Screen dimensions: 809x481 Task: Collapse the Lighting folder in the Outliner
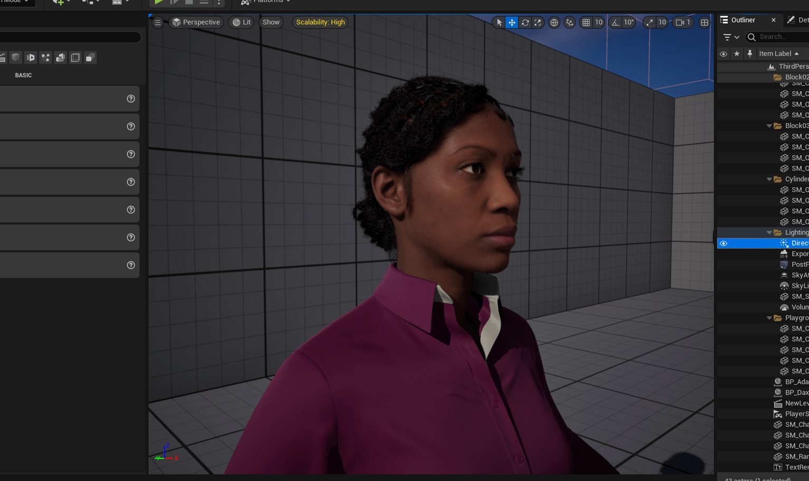tap(769, 232)
